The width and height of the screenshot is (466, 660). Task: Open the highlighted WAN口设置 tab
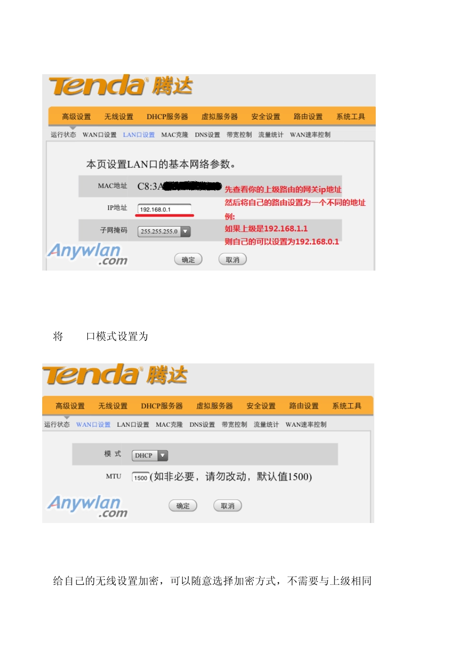(x=93, y=424)
